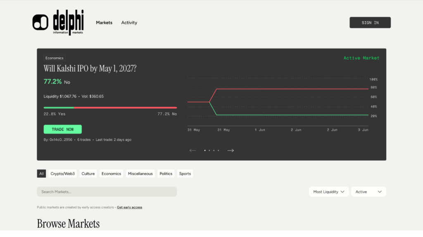Click the '77.2%' No percentage headline
The image size is (423, 237).
(x=52, y=81)
